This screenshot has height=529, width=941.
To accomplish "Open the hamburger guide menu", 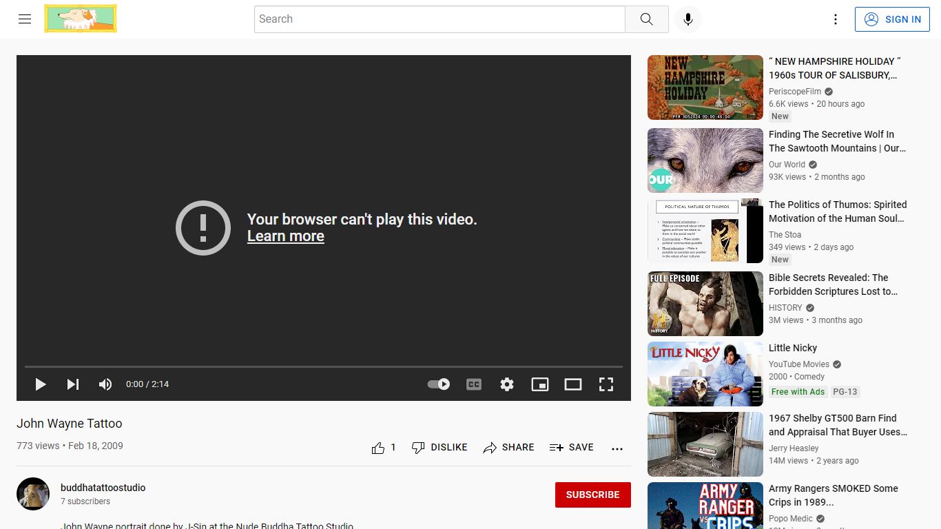I will (25, 19).
